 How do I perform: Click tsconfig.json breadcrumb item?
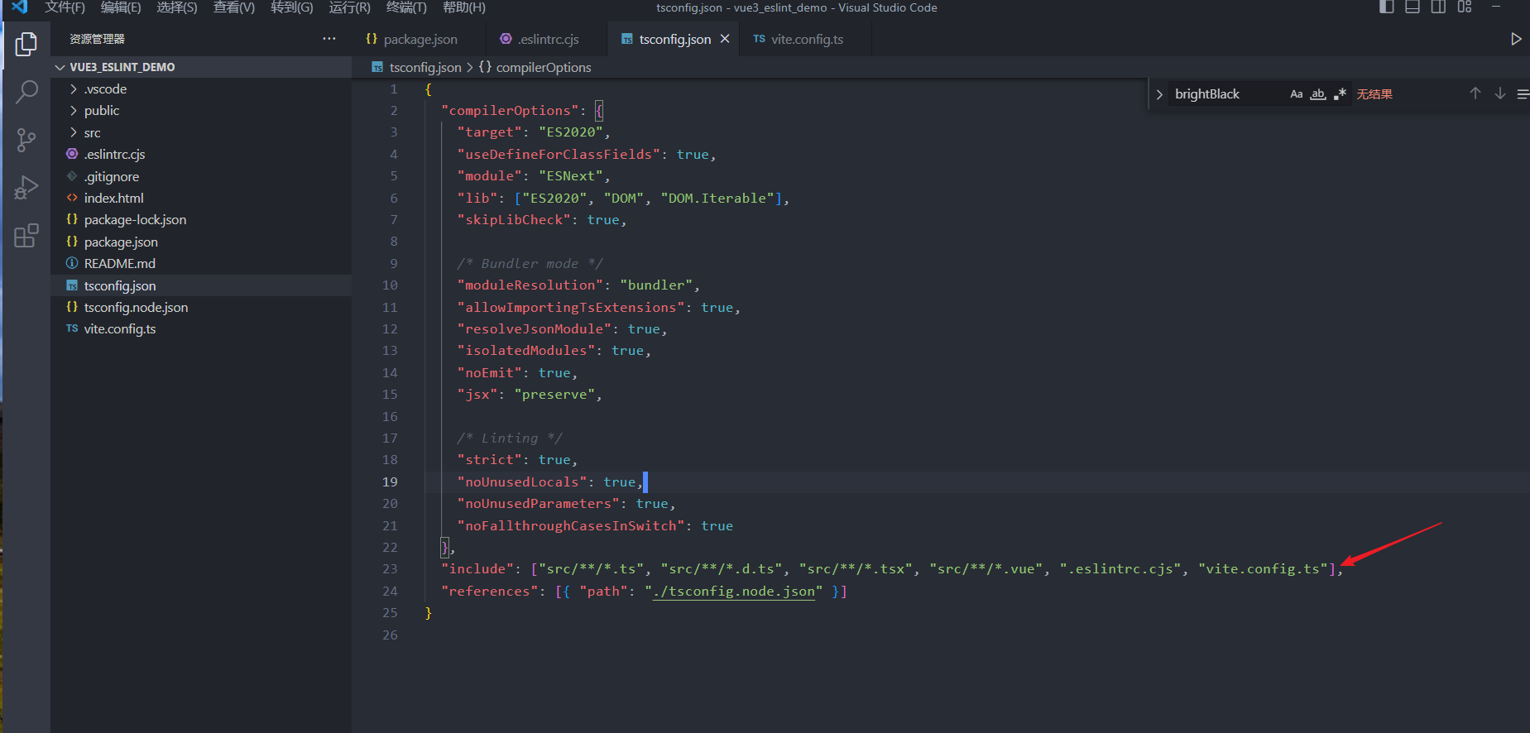pyautogui.click(x=424, y=67)
